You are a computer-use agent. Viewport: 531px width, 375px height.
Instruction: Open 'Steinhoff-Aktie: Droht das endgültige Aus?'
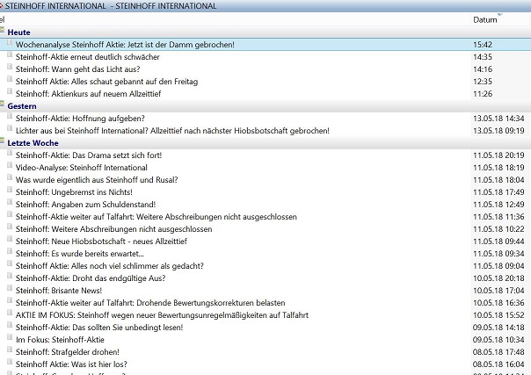pos(91,278)
